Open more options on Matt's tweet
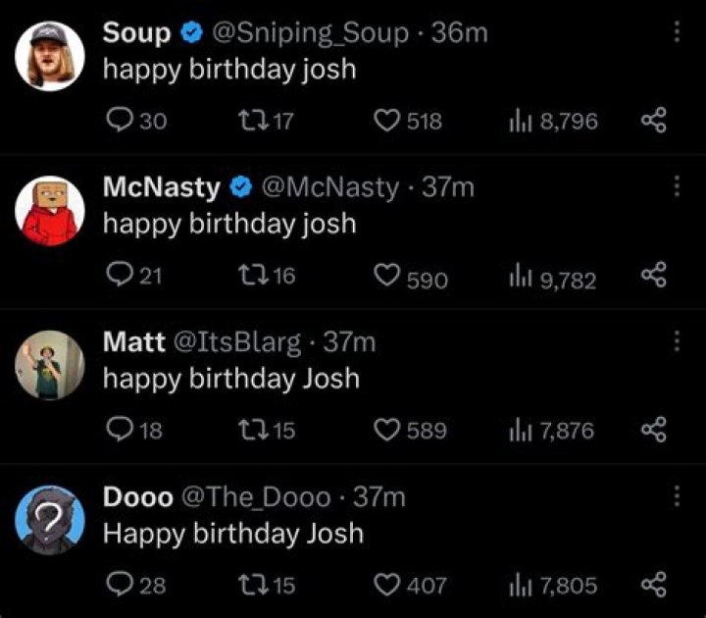 (676, 340)
